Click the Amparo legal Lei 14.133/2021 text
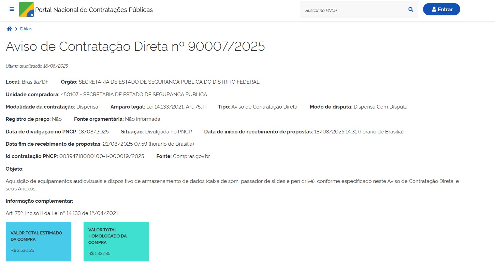 [x=176, y=107]
